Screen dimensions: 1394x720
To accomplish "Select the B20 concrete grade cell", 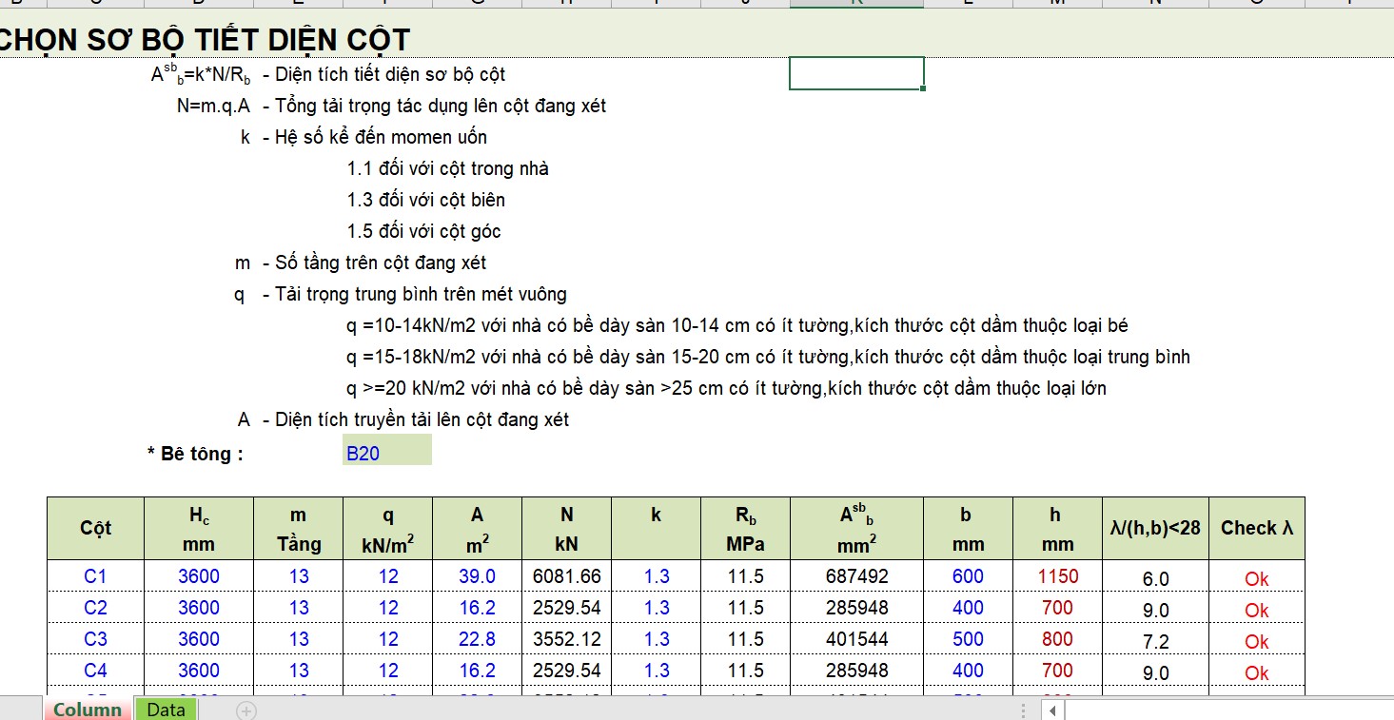I will [x=386, y=454].
